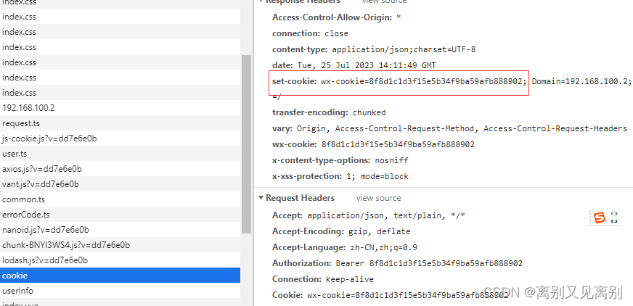Select the 192.168.100.2 request row
The image size is (633, 306).
click(x=120, y=108)
